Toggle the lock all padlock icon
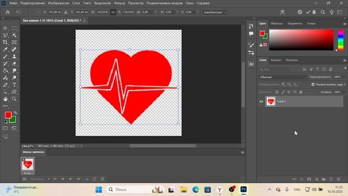 coord(301,92)
